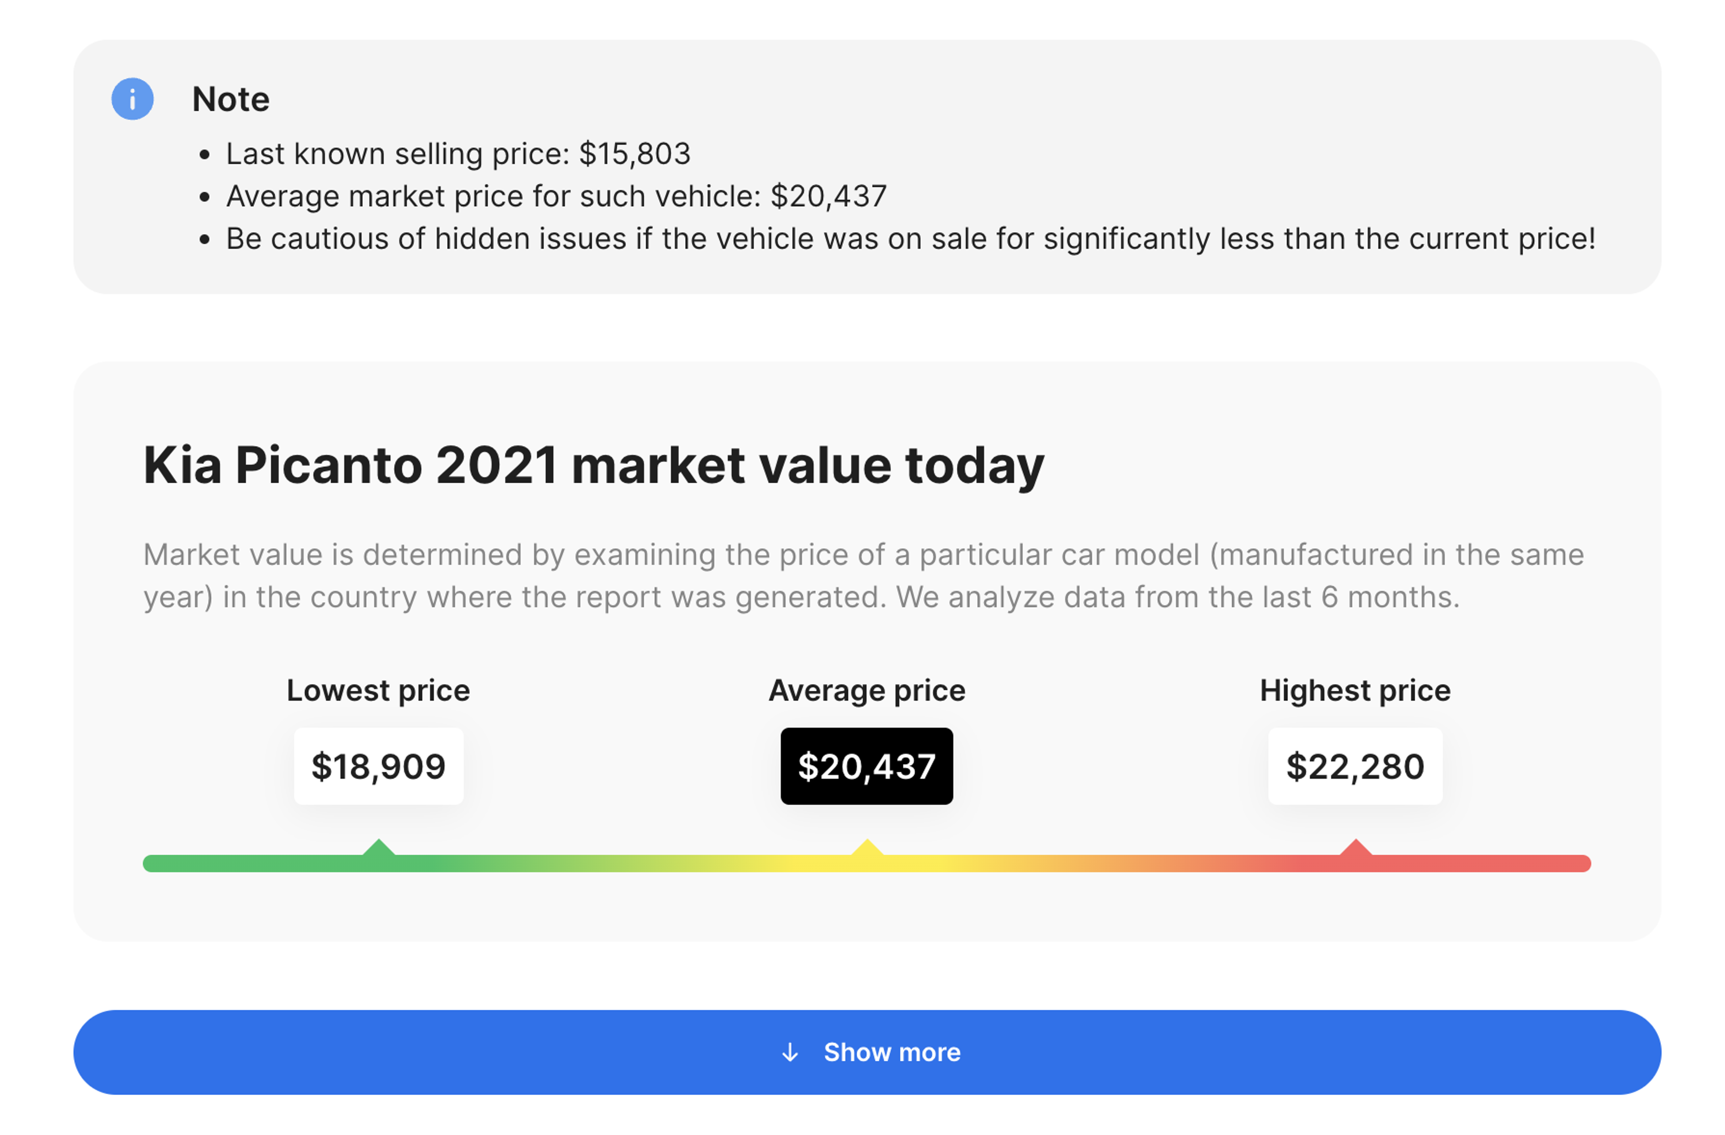The height and width of the screenshot is (1135, 1725).
Task: Click the red highest price marker triangle
Action: [x=1355, y=847]
